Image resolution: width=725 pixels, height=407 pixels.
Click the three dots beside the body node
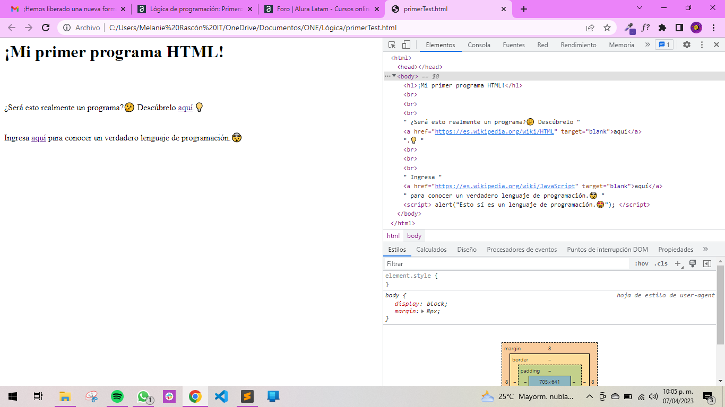pos(387,76)
